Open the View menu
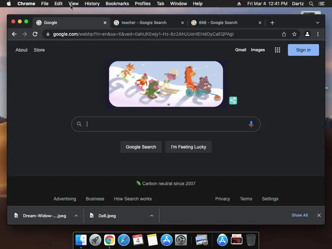Viewport: 332px width, 249px height. 74,4
